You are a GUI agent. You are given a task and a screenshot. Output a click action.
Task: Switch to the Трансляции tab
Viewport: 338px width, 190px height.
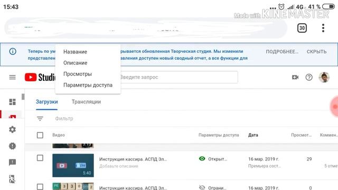pos(86,102)
